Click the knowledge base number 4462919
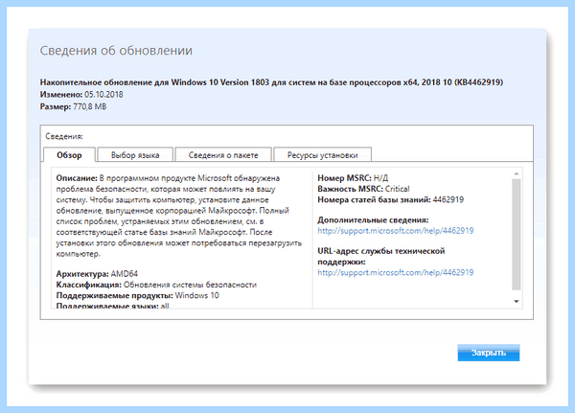 (448, 199)
